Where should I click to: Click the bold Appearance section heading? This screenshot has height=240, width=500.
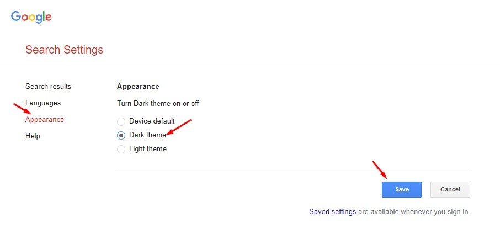point(138,87)
